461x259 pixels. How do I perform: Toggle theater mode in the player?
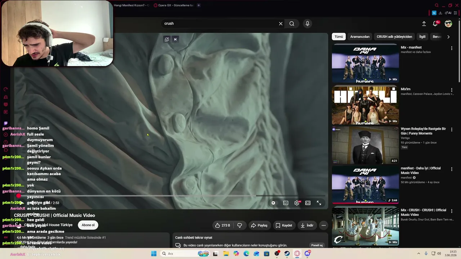tap(308, 203)
